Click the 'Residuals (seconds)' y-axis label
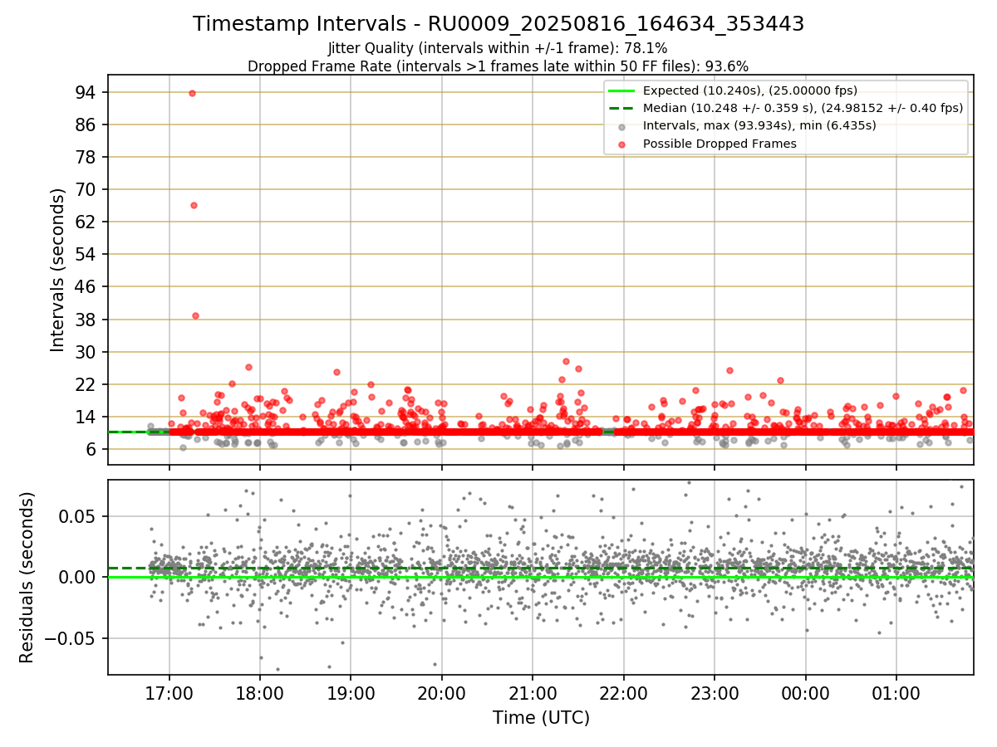This screenshot has width=997, height=747. click(x=27, y=577)
